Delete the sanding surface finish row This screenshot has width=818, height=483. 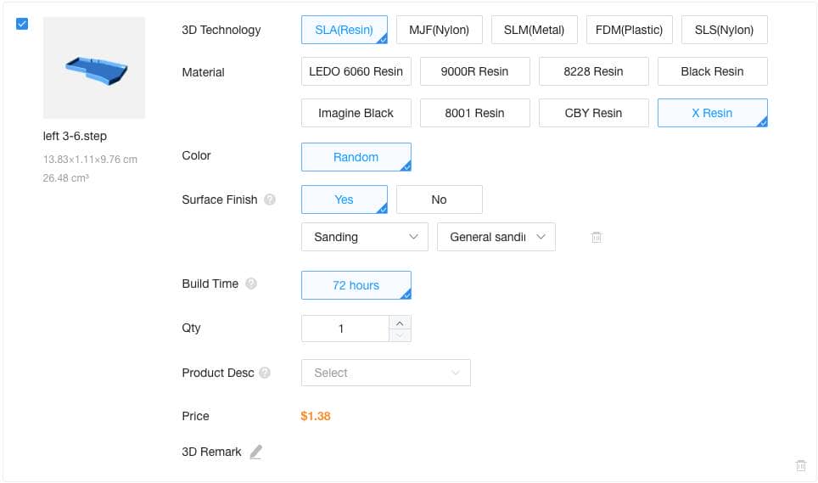[x=597, y=238]
